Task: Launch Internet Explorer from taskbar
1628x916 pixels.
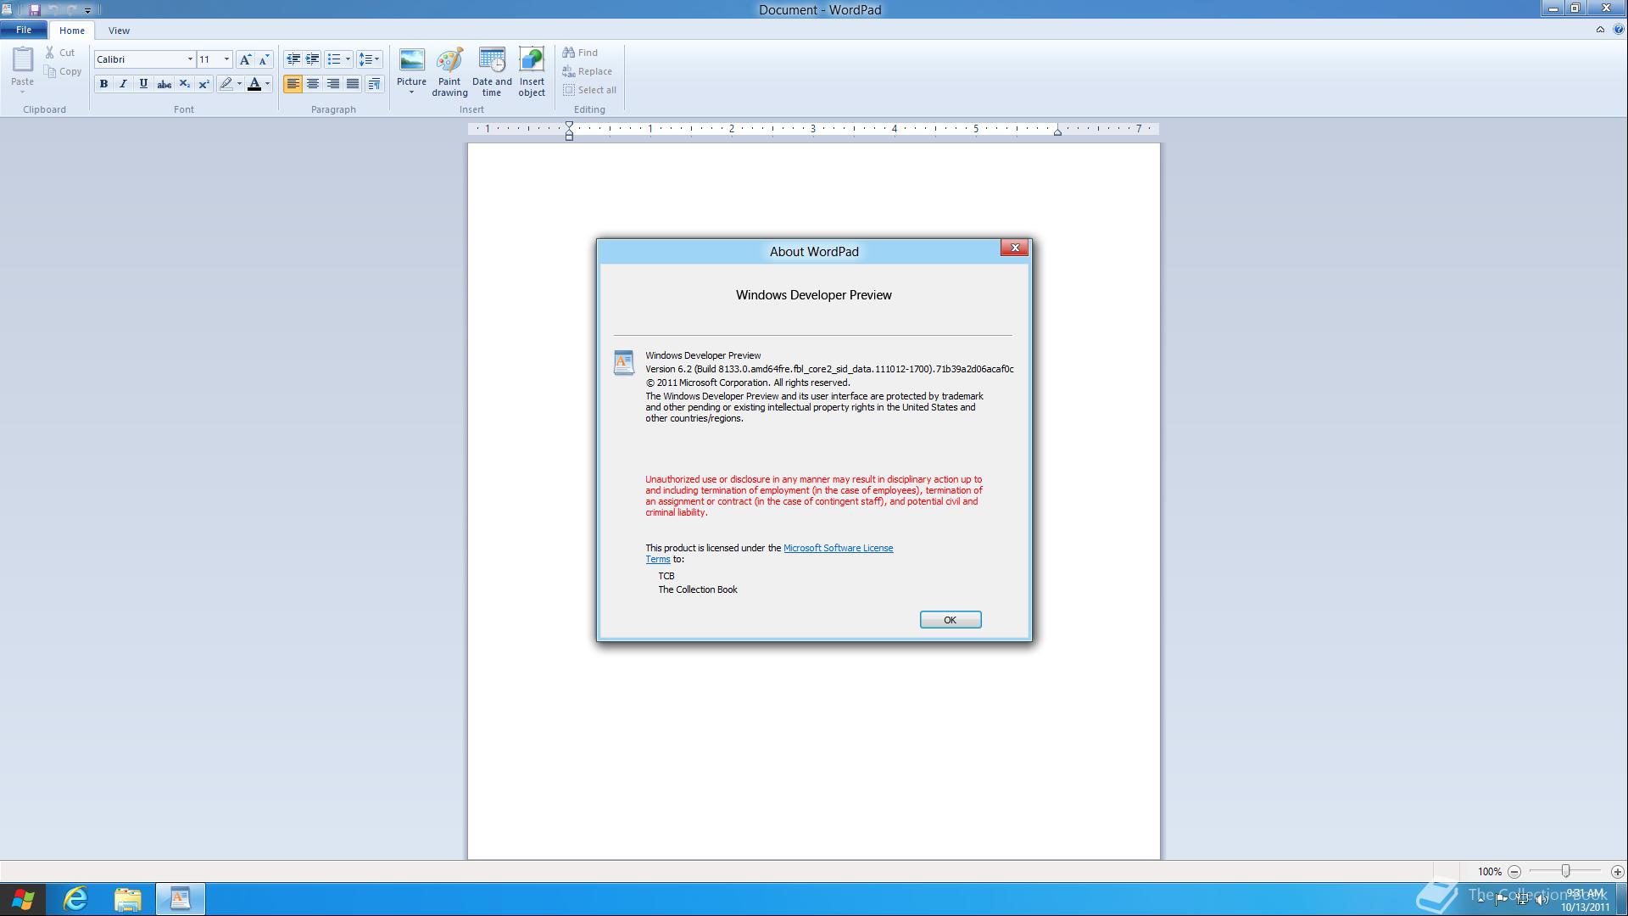Action: point(75,899)
